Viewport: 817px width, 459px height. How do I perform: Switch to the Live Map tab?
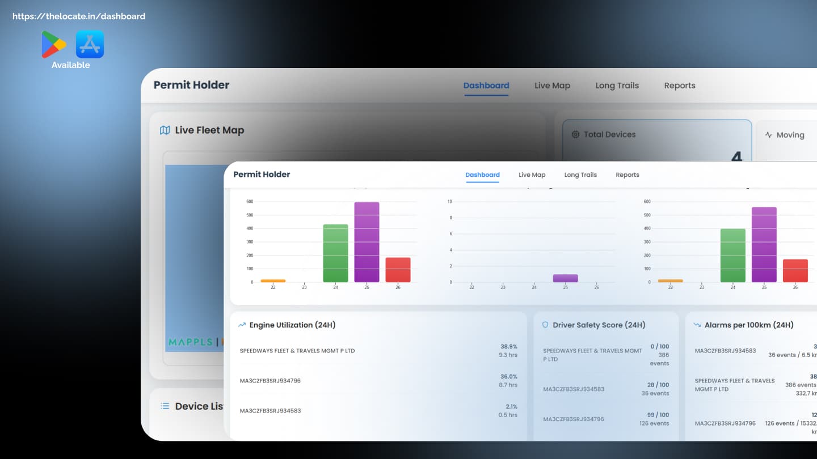click(x=532, y=175)
